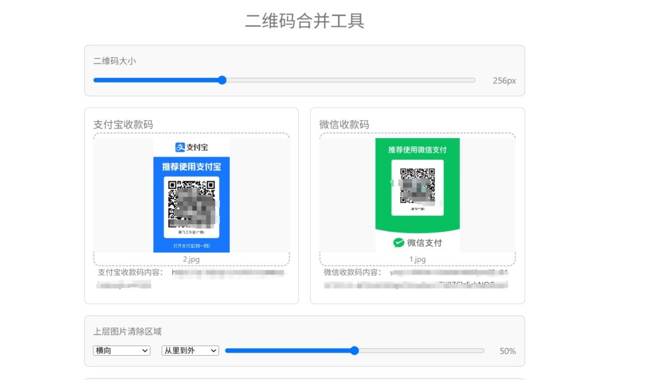Viewport: 654px width, 380px height.
Task: Expand the 从里到外 dropdown
Action: click(x=190, y=351)
